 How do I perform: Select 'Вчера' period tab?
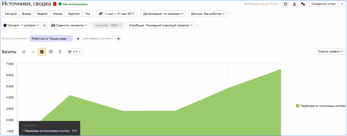[x=27, y=14]
